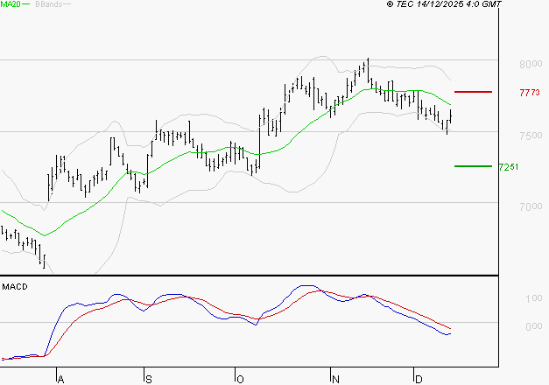Viewport: 549px width, 385px height.
Task: Click the MA20 legend label
Action: point(10,4)
